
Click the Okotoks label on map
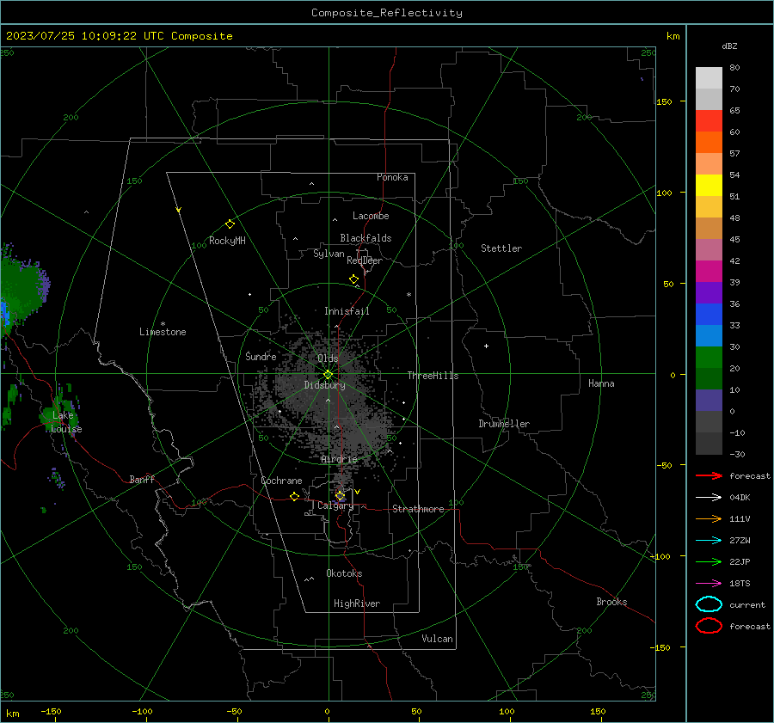tap(344, 573)
